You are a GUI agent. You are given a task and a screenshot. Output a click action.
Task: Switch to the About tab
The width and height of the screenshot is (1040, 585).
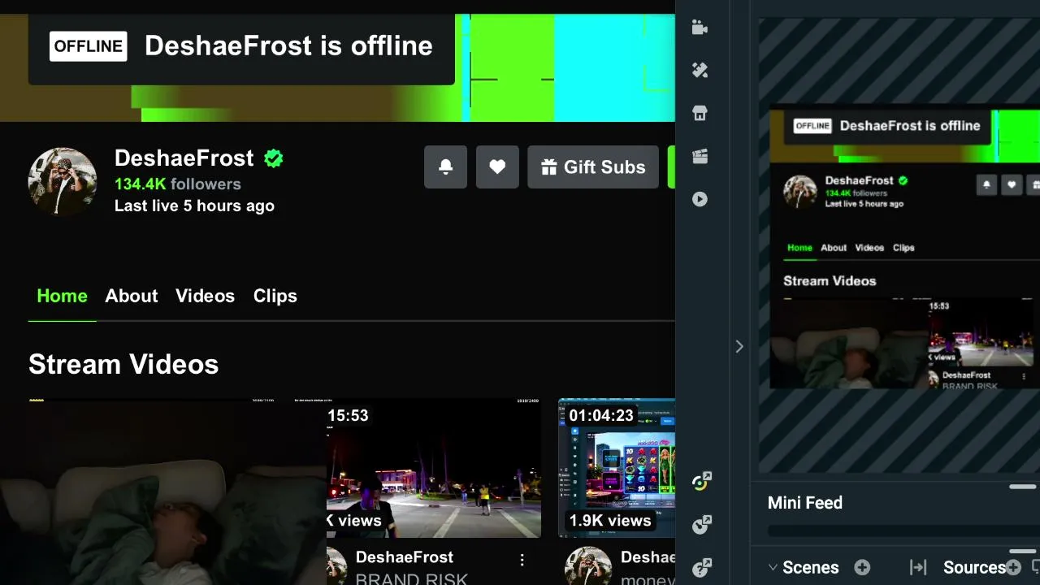[x=132, y=296]
